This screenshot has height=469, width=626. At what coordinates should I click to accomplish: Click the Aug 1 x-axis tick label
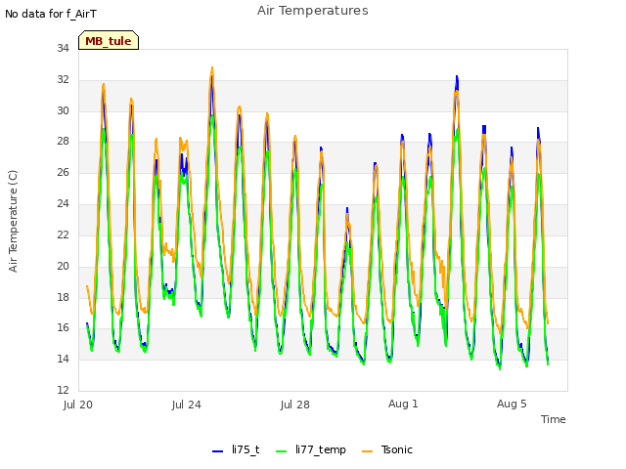point(403,404)
